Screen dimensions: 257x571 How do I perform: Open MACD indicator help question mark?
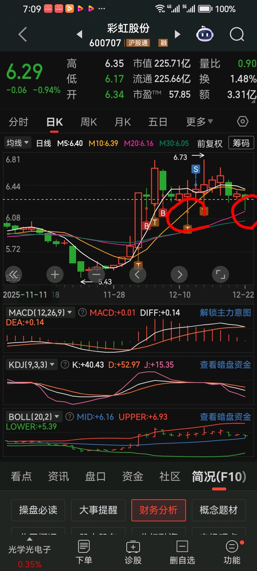pyautogui.click(x=82, y=313)
